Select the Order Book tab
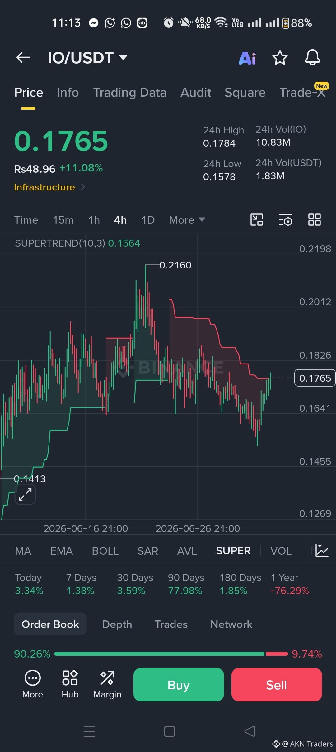 tap(50, 624)
